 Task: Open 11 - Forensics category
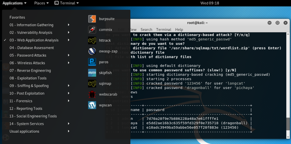pos(21,101)
